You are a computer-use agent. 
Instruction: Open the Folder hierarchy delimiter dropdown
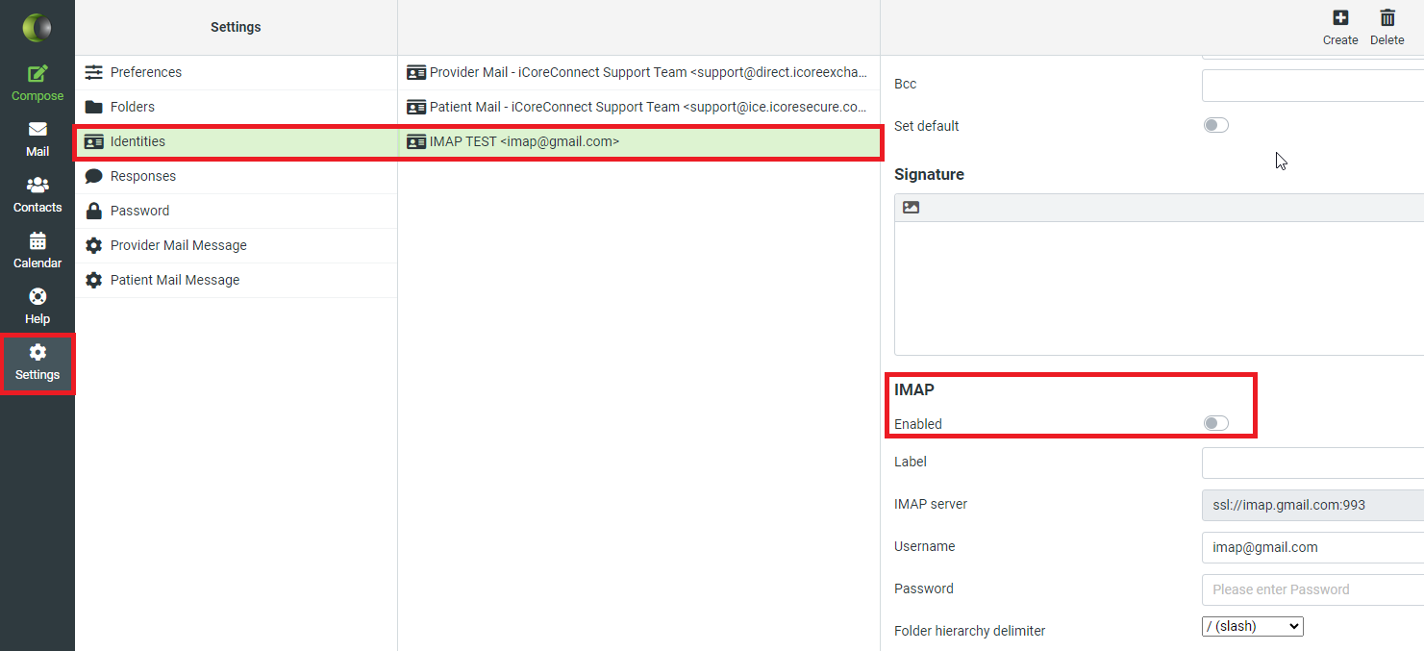click(x=1252, y=626)
